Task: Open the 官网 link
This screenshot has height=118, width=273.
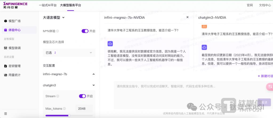Action: coord(250,5)
